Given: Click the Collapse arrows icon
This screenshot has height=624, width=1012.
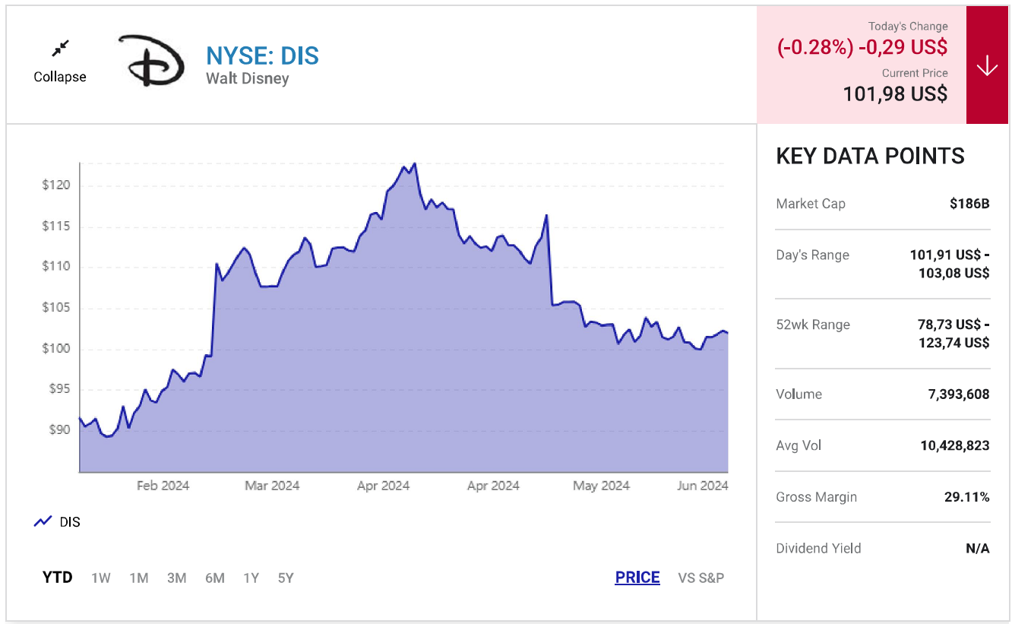Looking at the screenshot, I should click(x=60, y=49).
